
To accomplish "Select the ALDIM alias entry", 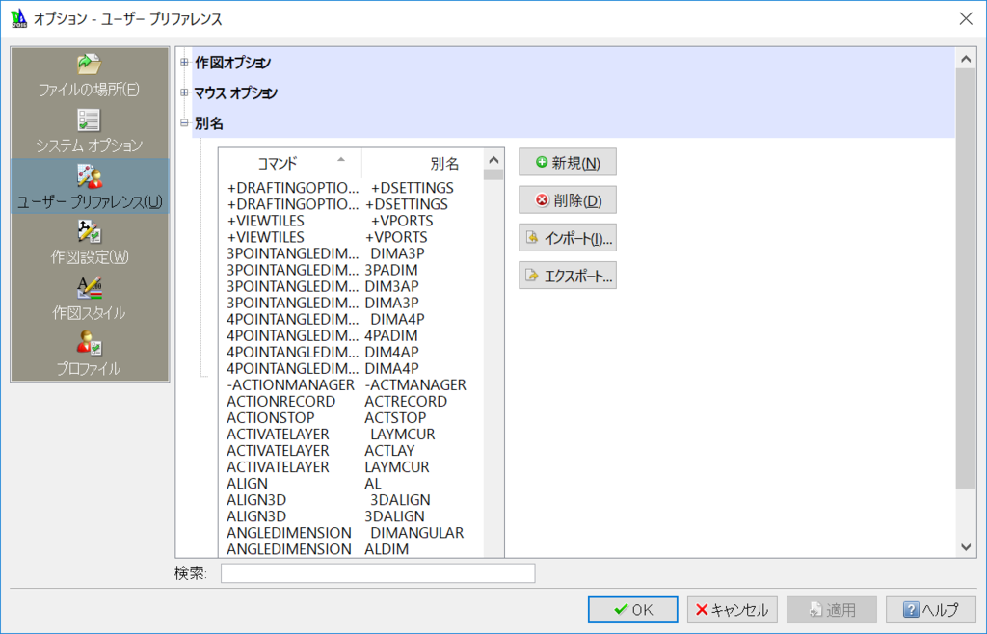I will point(387,549).
